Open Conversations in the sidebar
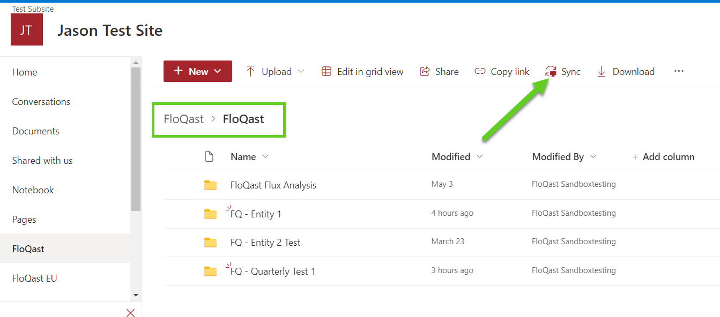The image size is (720, 317). click(41, 102)
